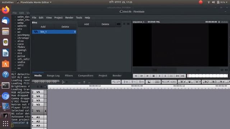The image size is (230, 129).
Task: Start playback in the monitor
Action: (x=148, y=76)
